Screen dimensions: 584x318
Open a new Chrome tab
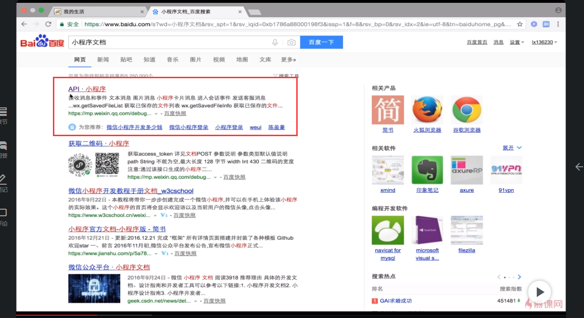[254, 12]
